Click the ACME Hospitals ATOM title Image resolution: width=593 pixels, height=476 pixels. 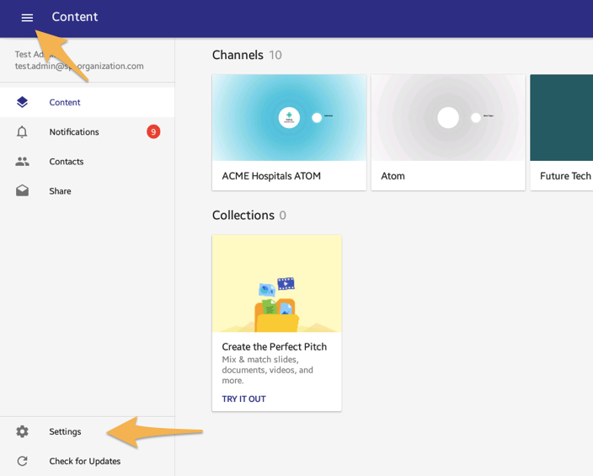271,176
